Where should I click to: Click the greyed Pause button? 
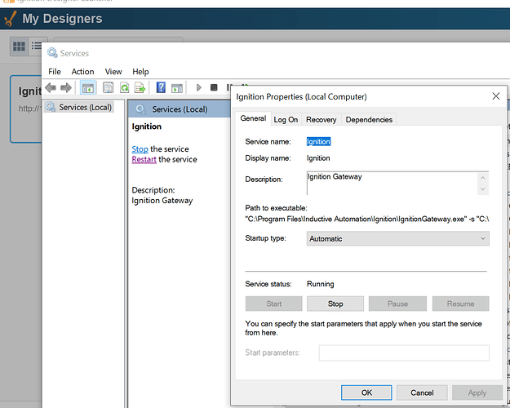397,304
